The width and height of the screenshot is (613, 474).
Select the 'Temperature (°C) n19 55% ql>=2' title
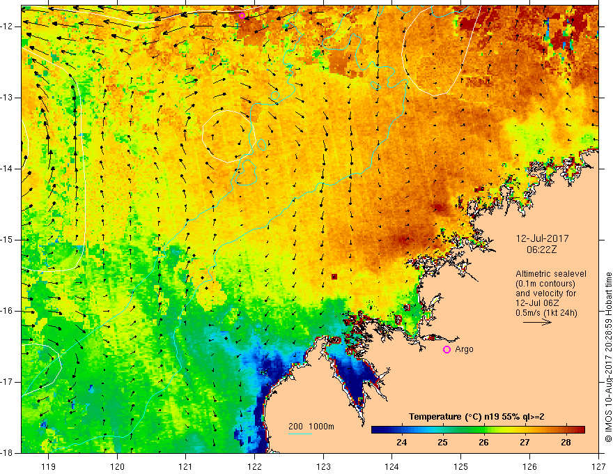click(476, 417)
